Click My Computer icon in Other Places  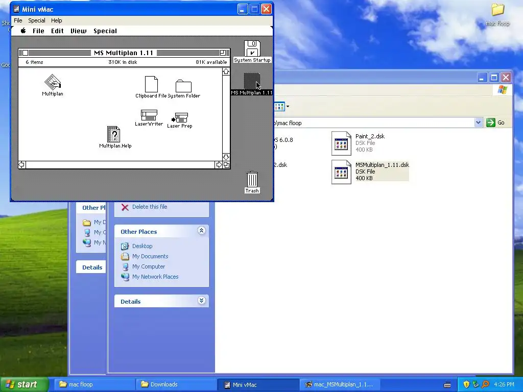pyautogui.click(x=125, y=266)
